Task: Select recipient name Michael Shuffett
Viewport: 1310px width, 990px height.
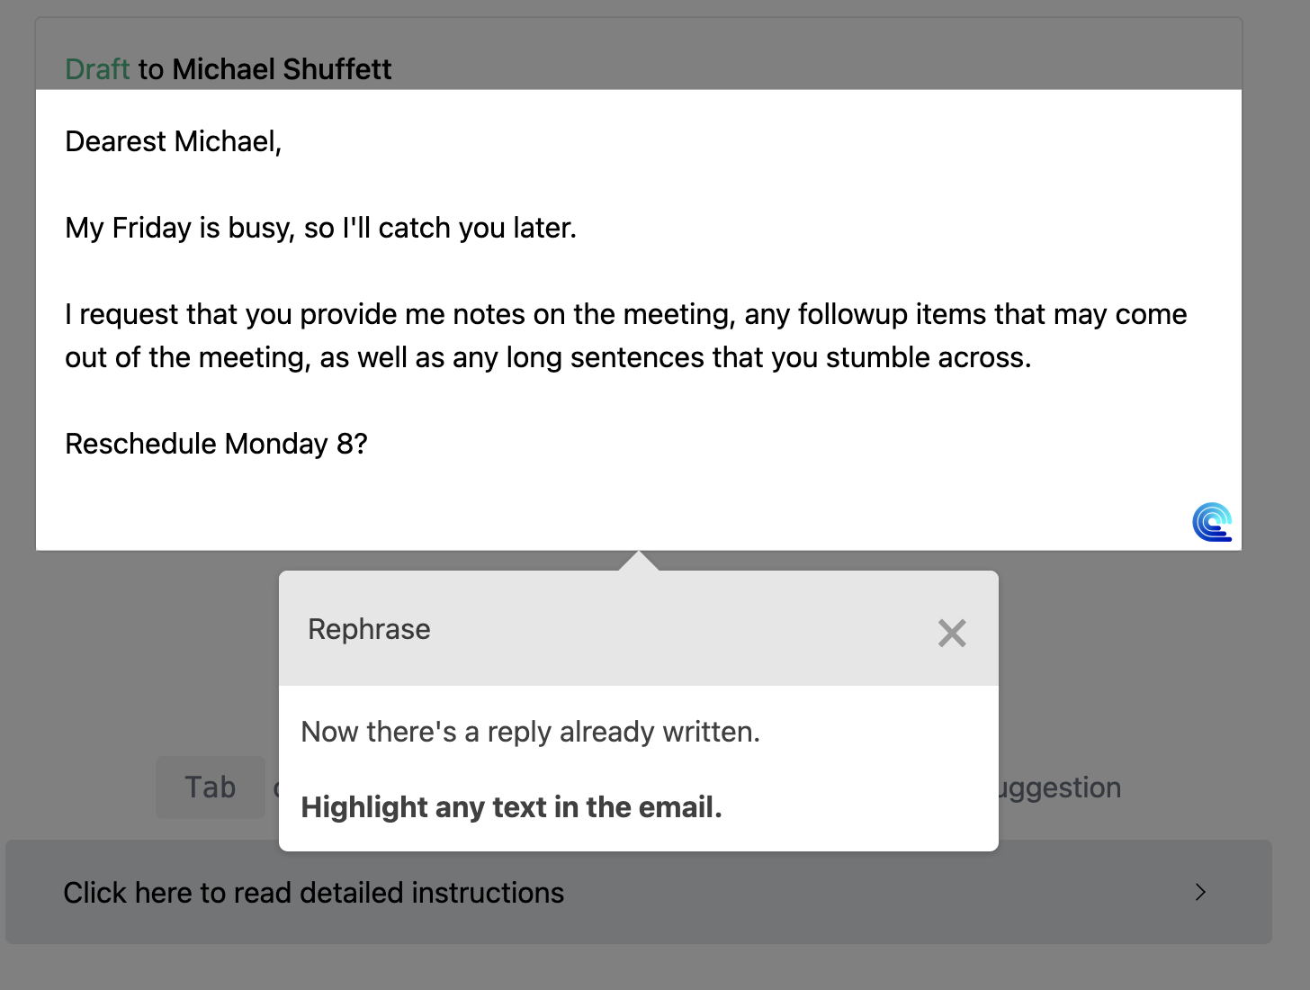Action: tap(282, 69)
